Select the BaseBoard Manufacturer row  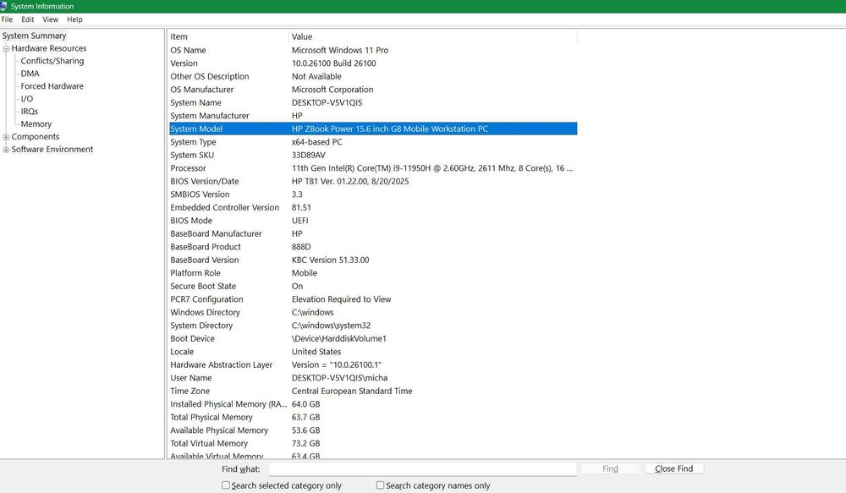tap(373, 234)
